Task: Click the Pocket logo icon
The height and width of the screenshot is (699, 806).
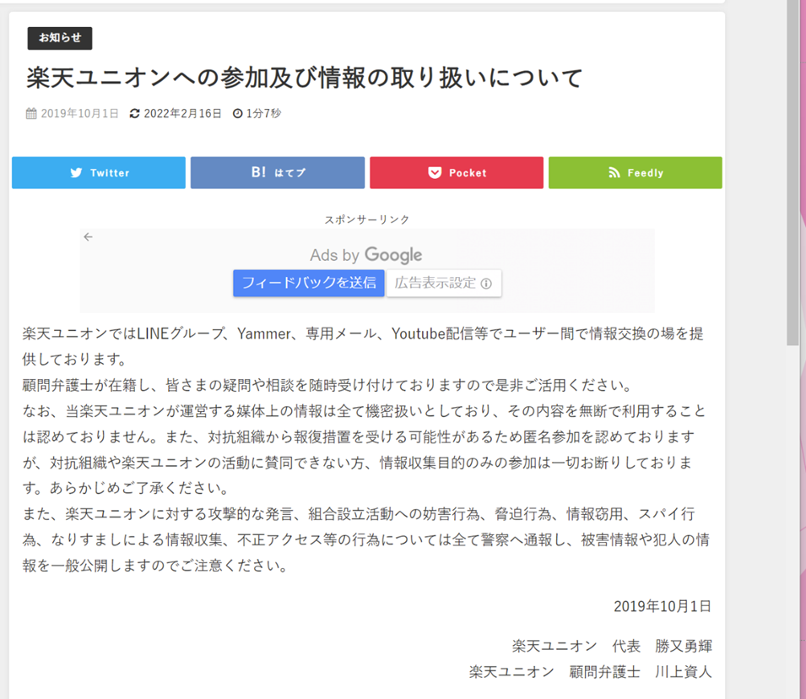Action: click(x=435, y=173)
